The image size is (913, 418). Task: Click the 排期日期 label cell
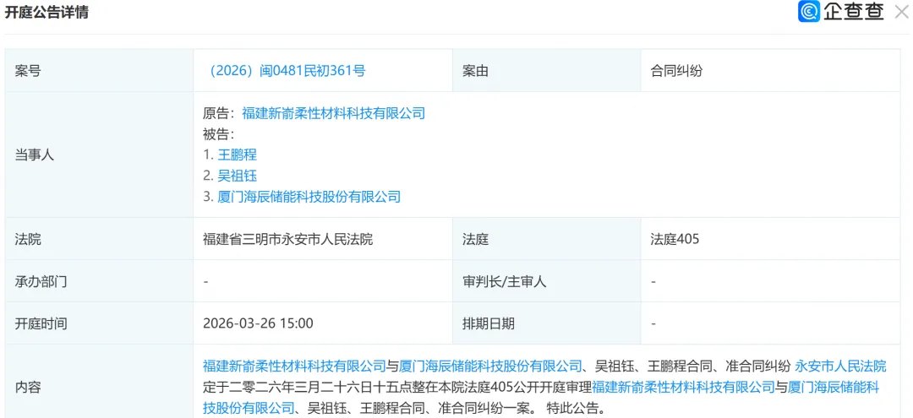pos(547,323)
